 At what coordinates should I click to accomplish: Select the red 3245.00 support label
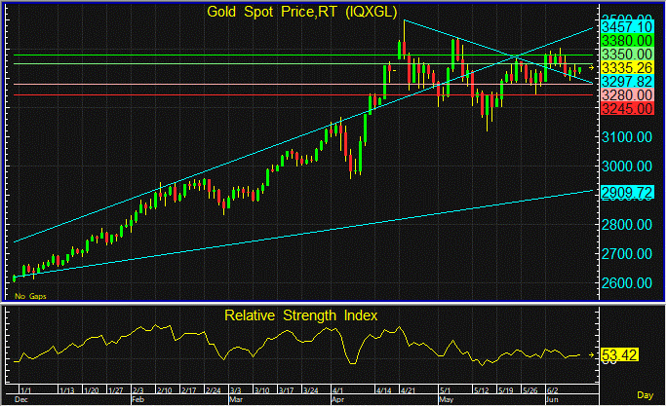(x=623, y=109)
